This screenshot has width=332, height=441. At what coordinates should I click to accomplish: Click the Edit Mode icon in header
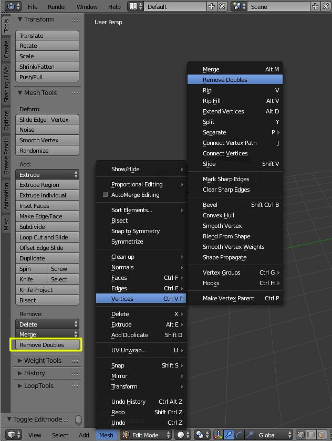pyautogui.click(x=126, y=435)
